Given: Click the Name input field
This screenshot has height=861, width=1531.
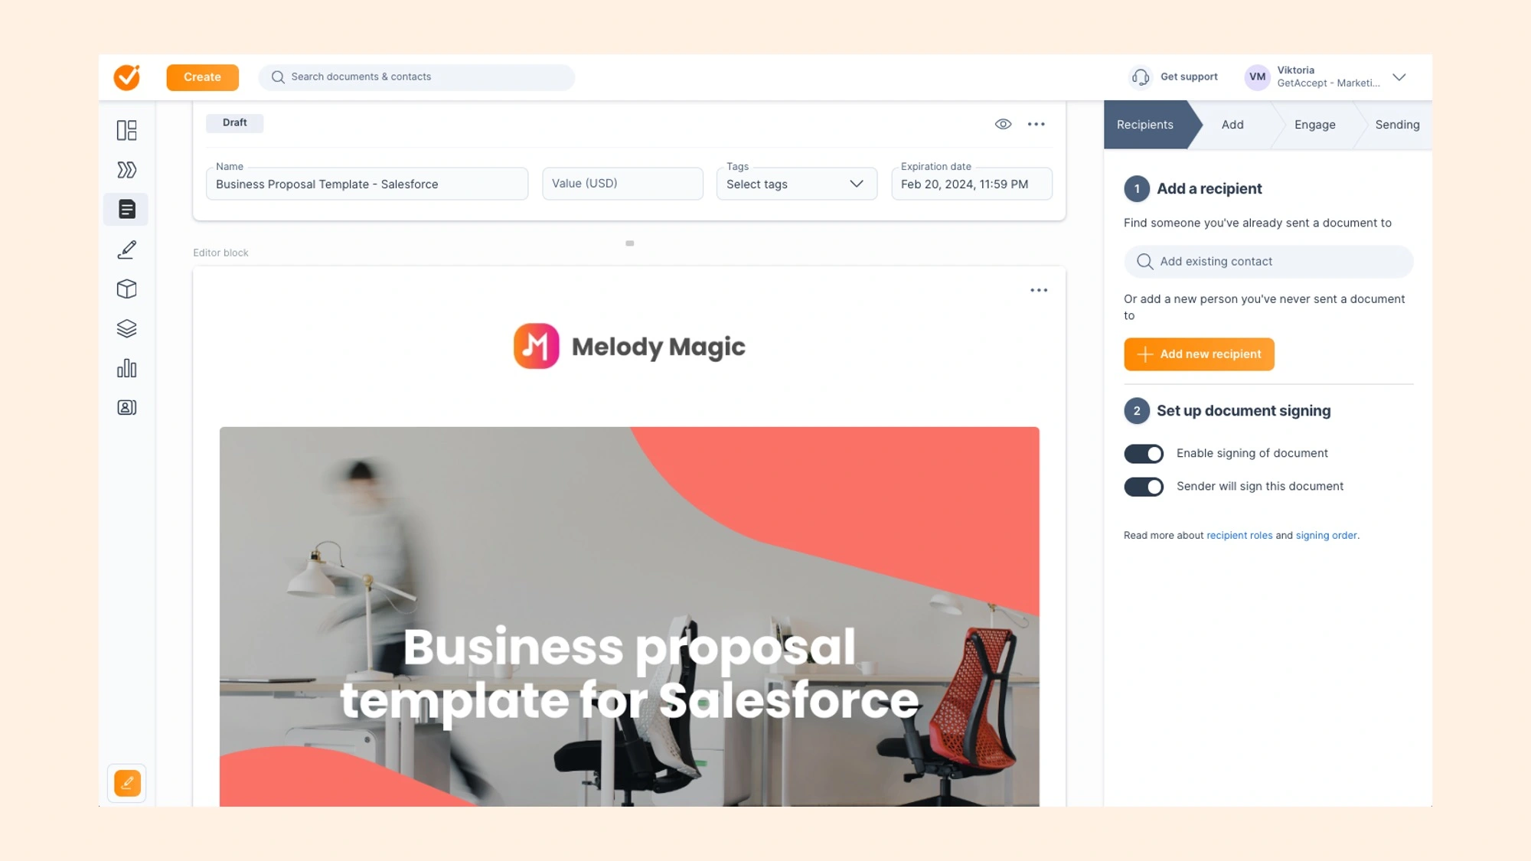Looking at the screenshot, I should coord(367,184).
